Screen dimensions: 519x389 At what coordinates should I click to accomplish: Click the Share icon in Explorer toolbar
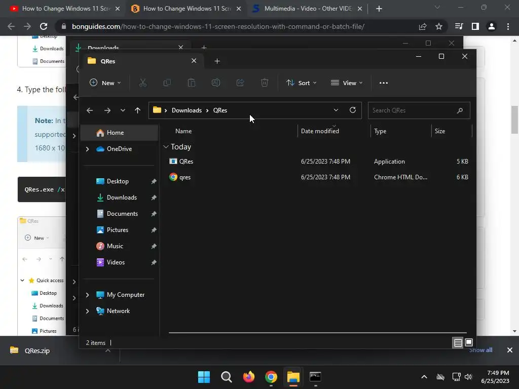(240, 83)
